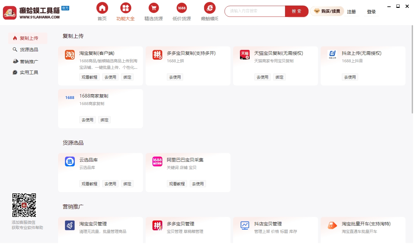Click the 多多宝贝复制 Pinduoduo icon
The height and width of the screenshot is (244, 414).
[157, 55]
